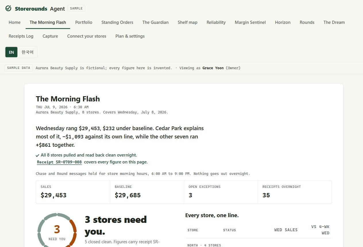363x247 pixels.
Task: Click the THU JUL 9, 2026 date line
Action: click(62, 107)
